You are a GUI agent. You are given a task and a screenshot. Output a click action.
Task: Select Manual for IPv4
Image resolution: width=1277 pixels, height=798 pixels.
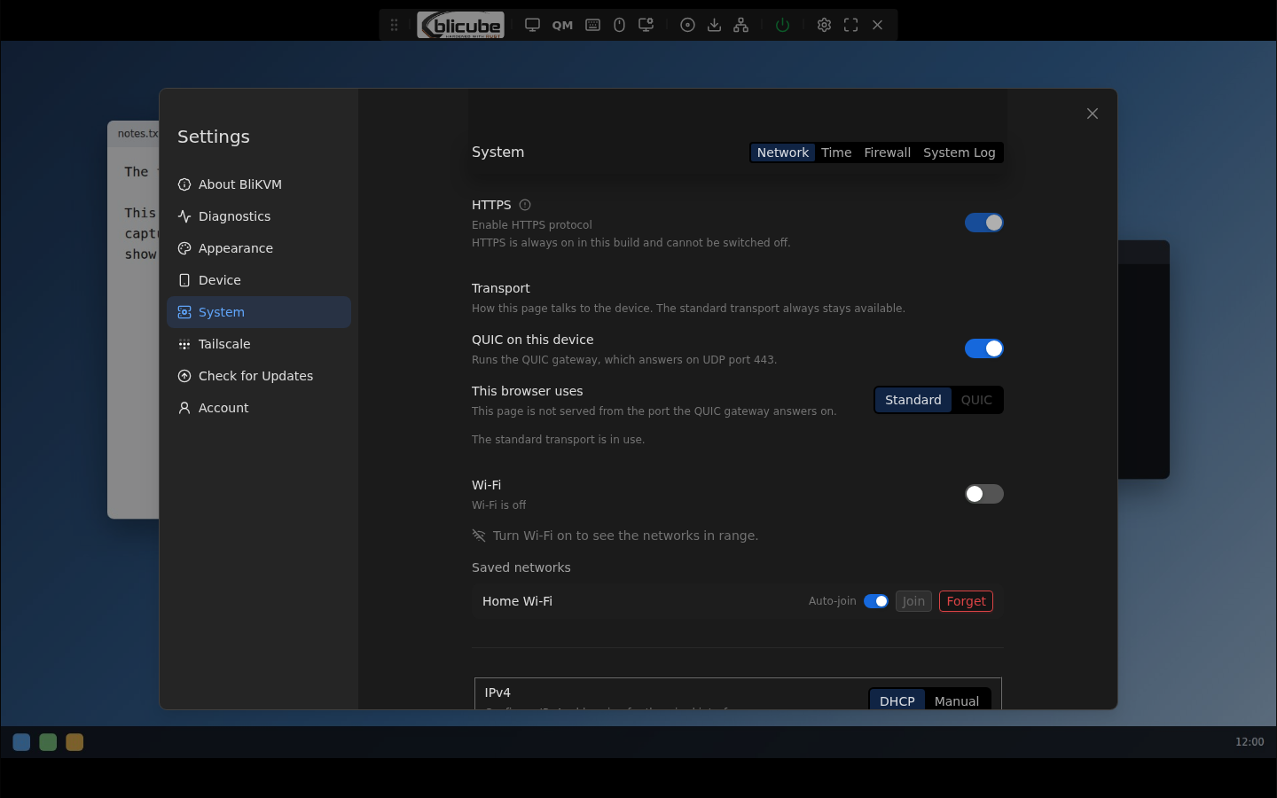(957, 700)
